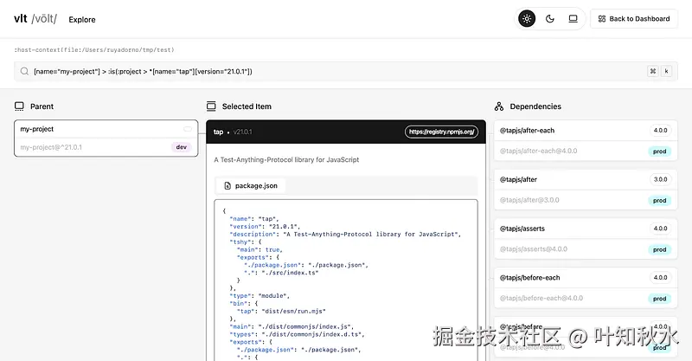The height and width of the screenshot is (361, 692).
Task: Click v21.0.1 version text
Action: pos(243,132)
